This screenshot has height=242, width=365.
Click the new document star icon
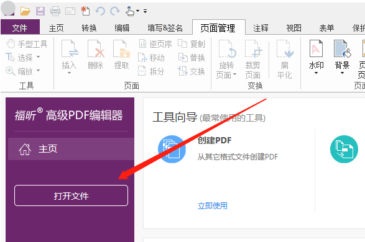85,11
